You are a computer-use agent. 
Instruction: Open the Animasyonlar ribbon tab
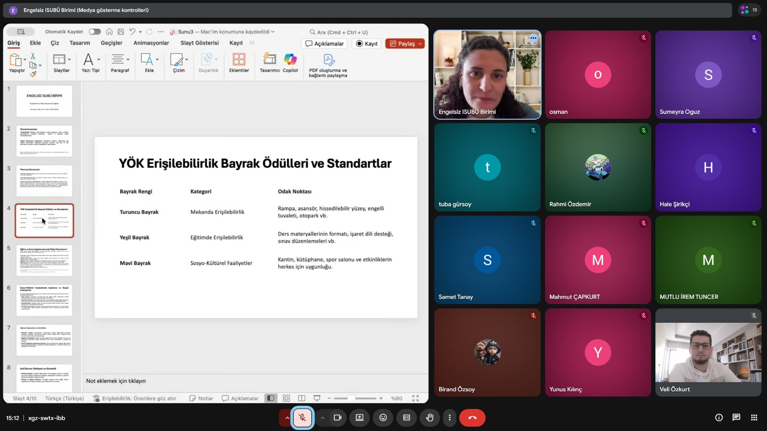[151, 43]
